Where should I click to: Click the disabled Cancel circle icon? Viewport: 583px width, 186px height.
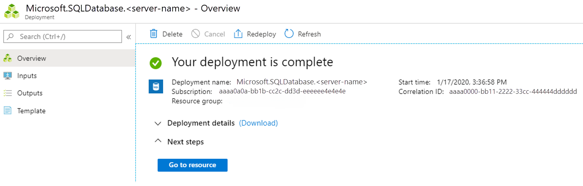(x=195, y=34)
